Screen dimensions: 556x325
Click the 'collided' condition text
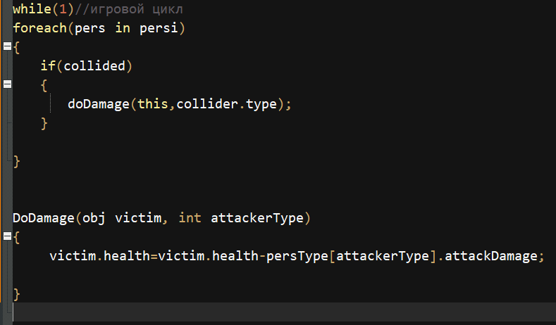[x=94, y=66]
